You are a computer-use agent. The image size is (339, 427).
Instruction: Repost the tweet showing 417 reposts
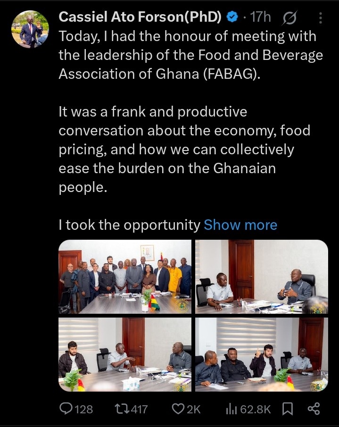(124, 409)
